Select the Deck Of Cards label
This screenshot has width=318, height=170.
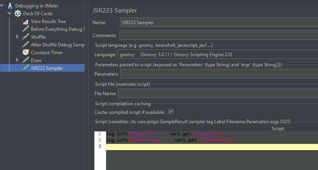[38, 14]
